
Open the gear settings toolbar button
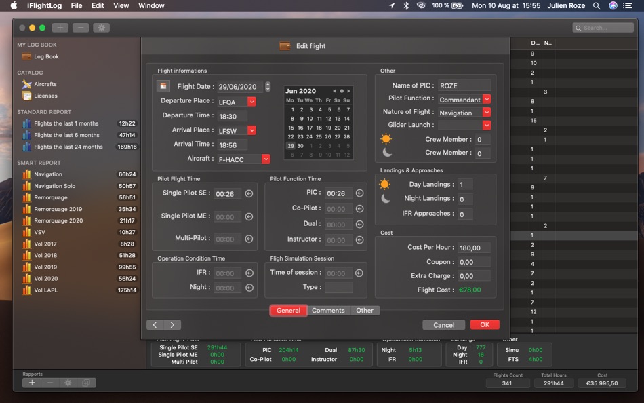click(102, 28)
